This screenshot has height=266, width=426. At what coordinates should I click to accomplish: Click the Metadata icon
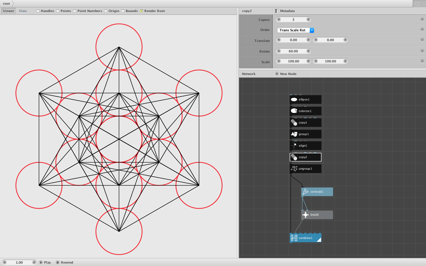[276, 11]
